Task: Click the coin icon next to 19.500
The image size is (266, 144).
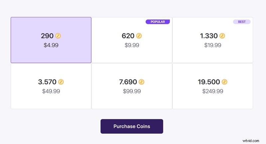Action: [x=224, y=82]
